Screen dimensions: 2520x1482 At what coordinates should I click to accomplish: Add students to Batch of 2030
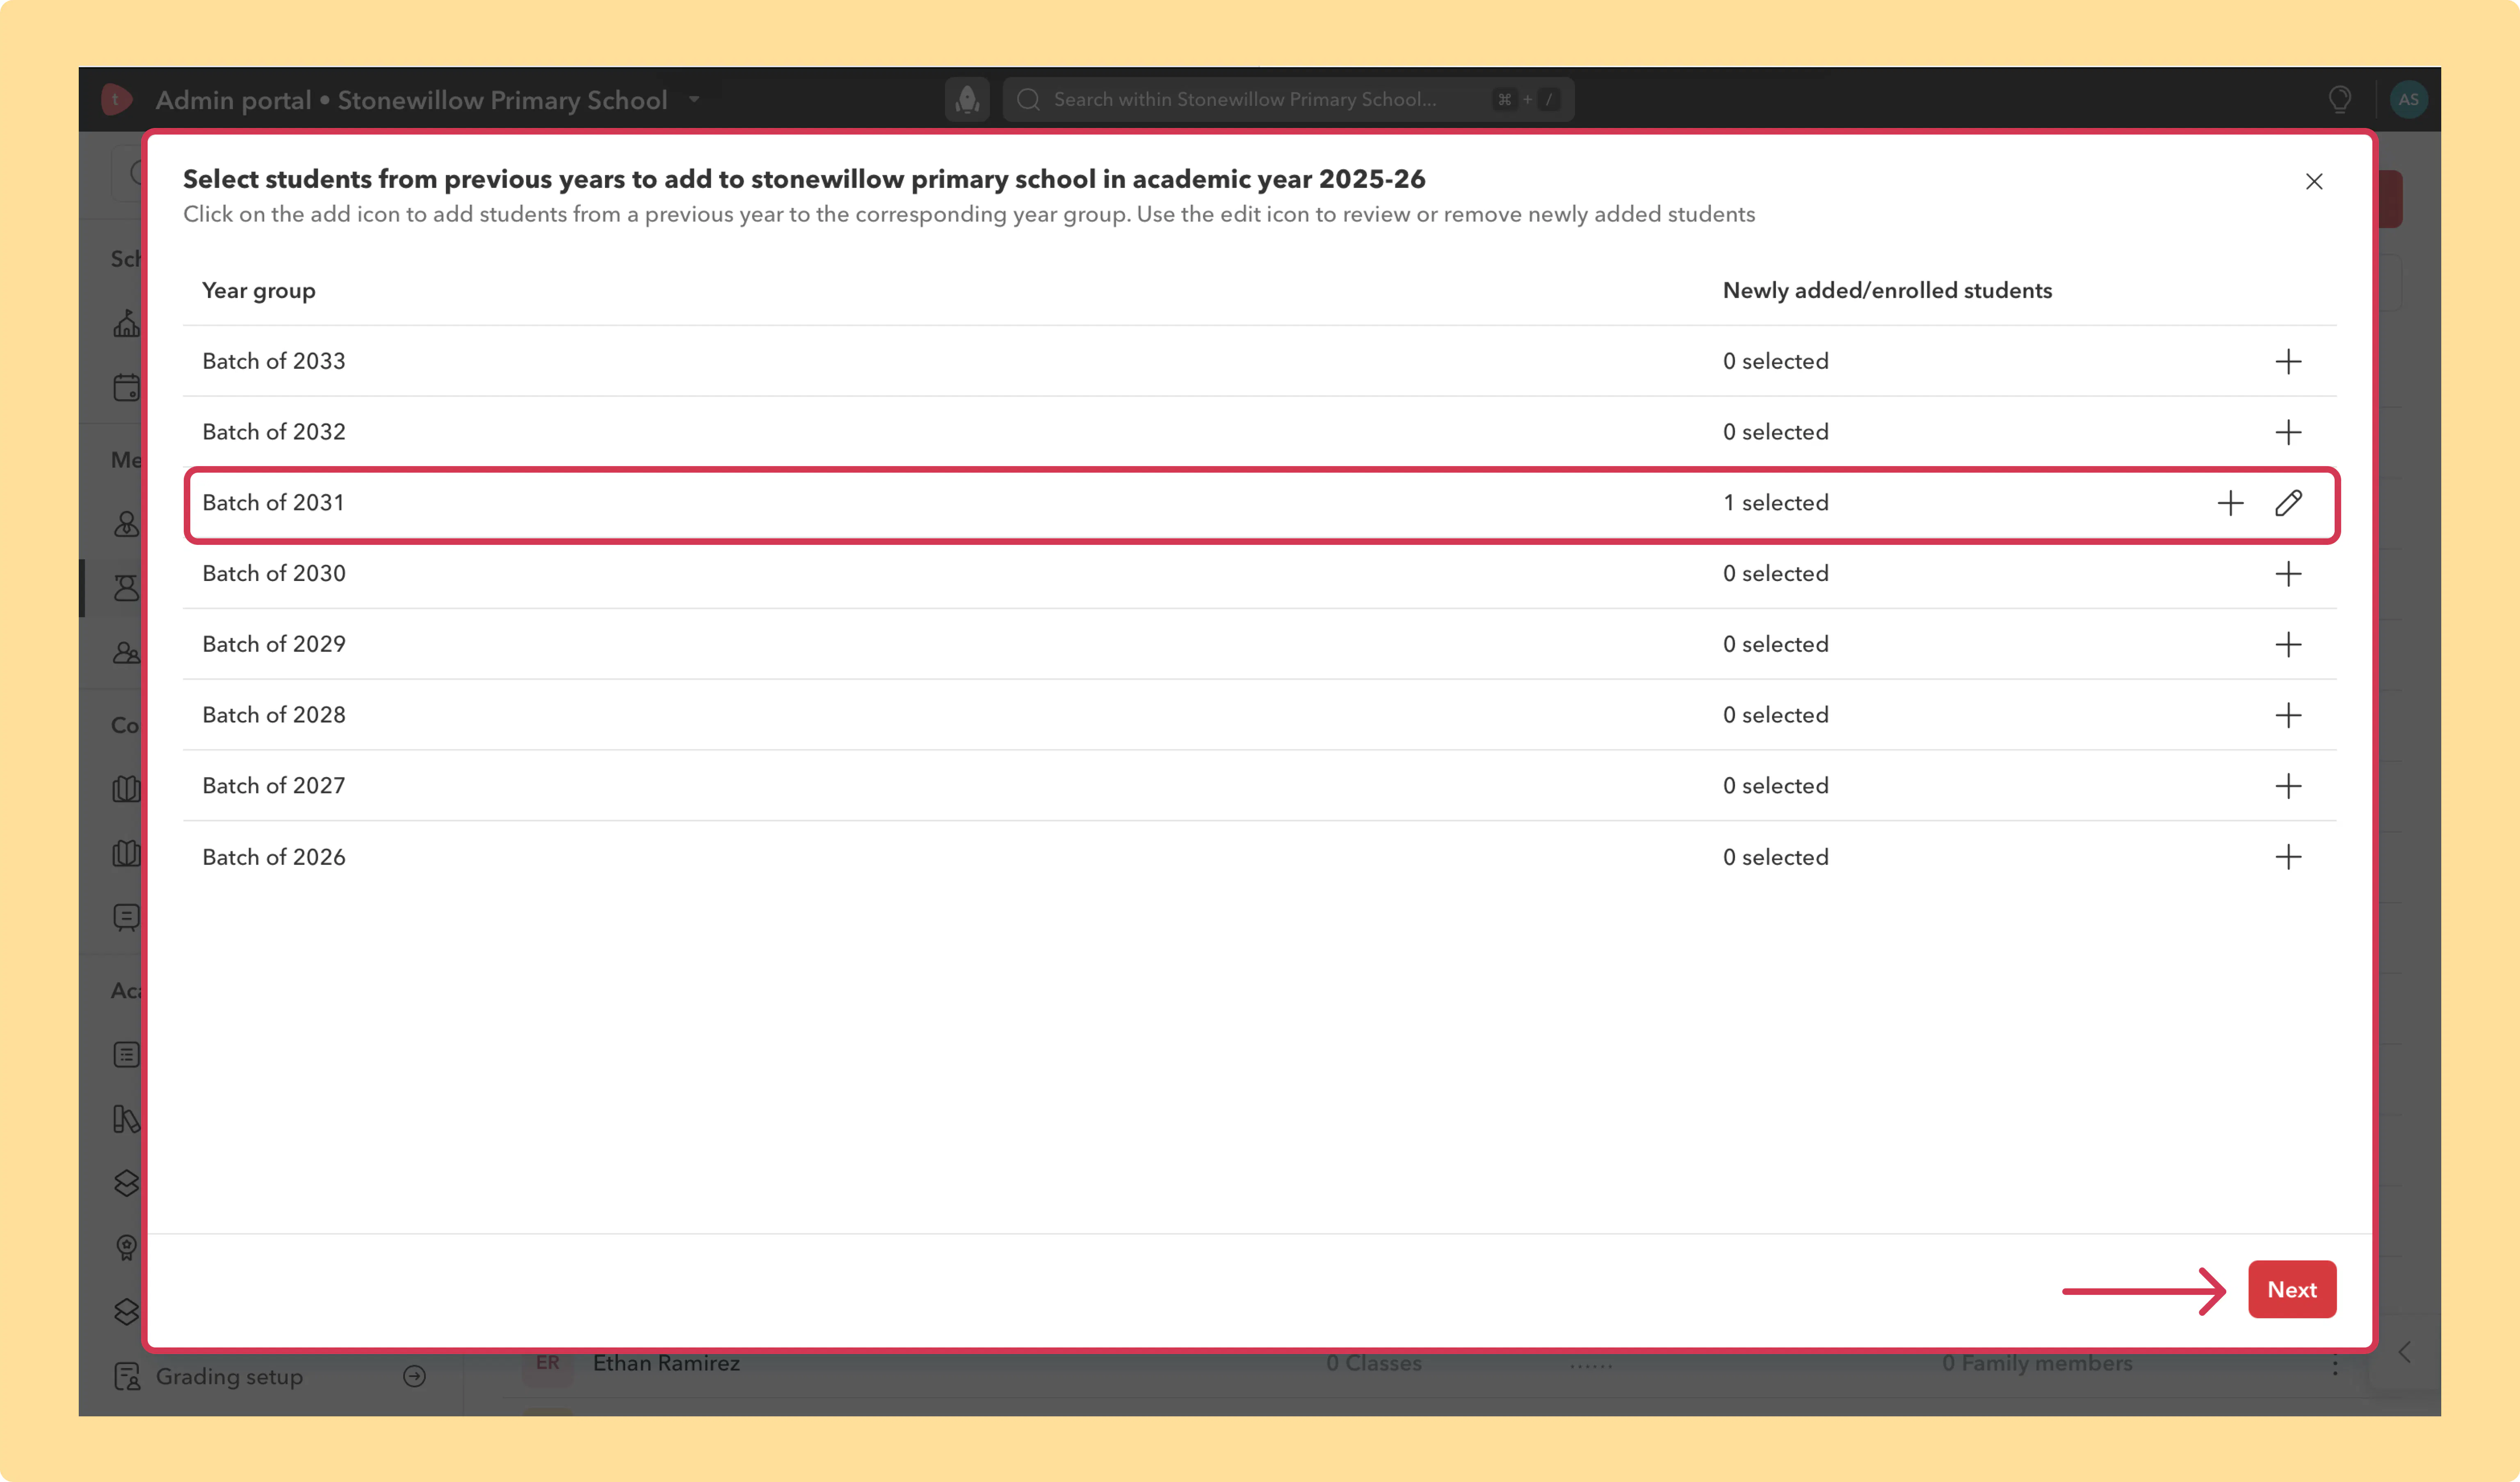[x=2288, y=573]
